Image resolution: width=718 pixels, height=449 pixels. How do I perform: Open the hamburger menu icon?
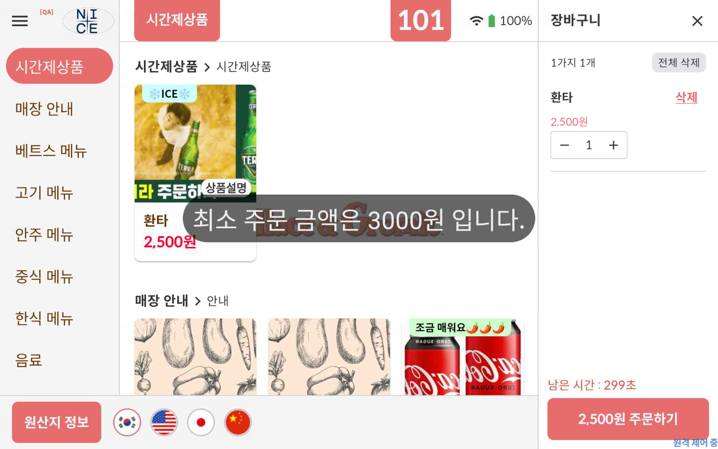pyautogui.click(x=20, y=21)
